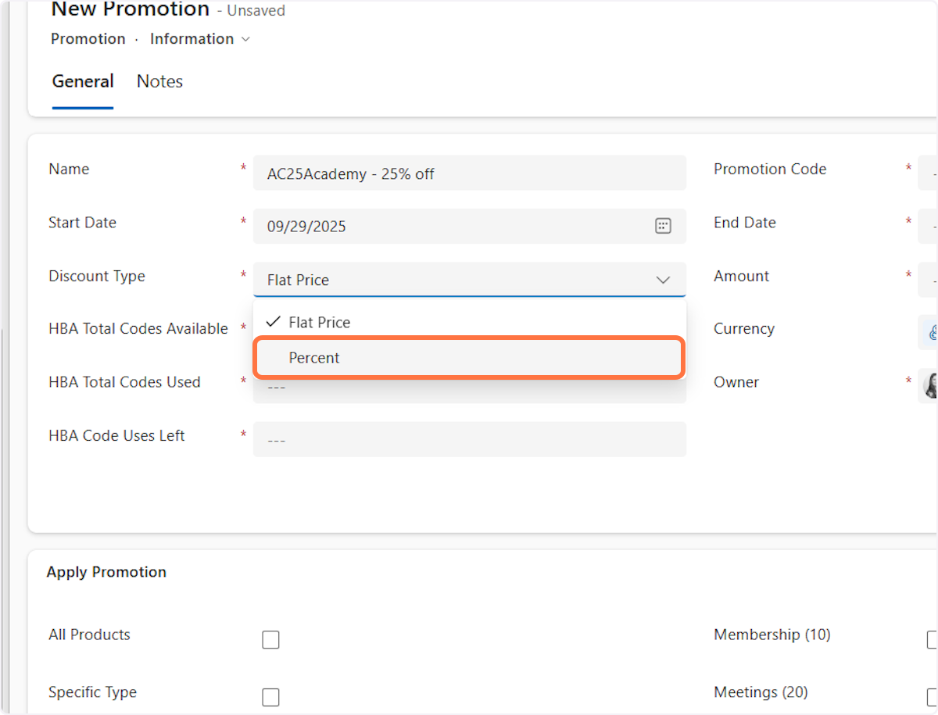Click into the End Date field

[x=929, y=227]
